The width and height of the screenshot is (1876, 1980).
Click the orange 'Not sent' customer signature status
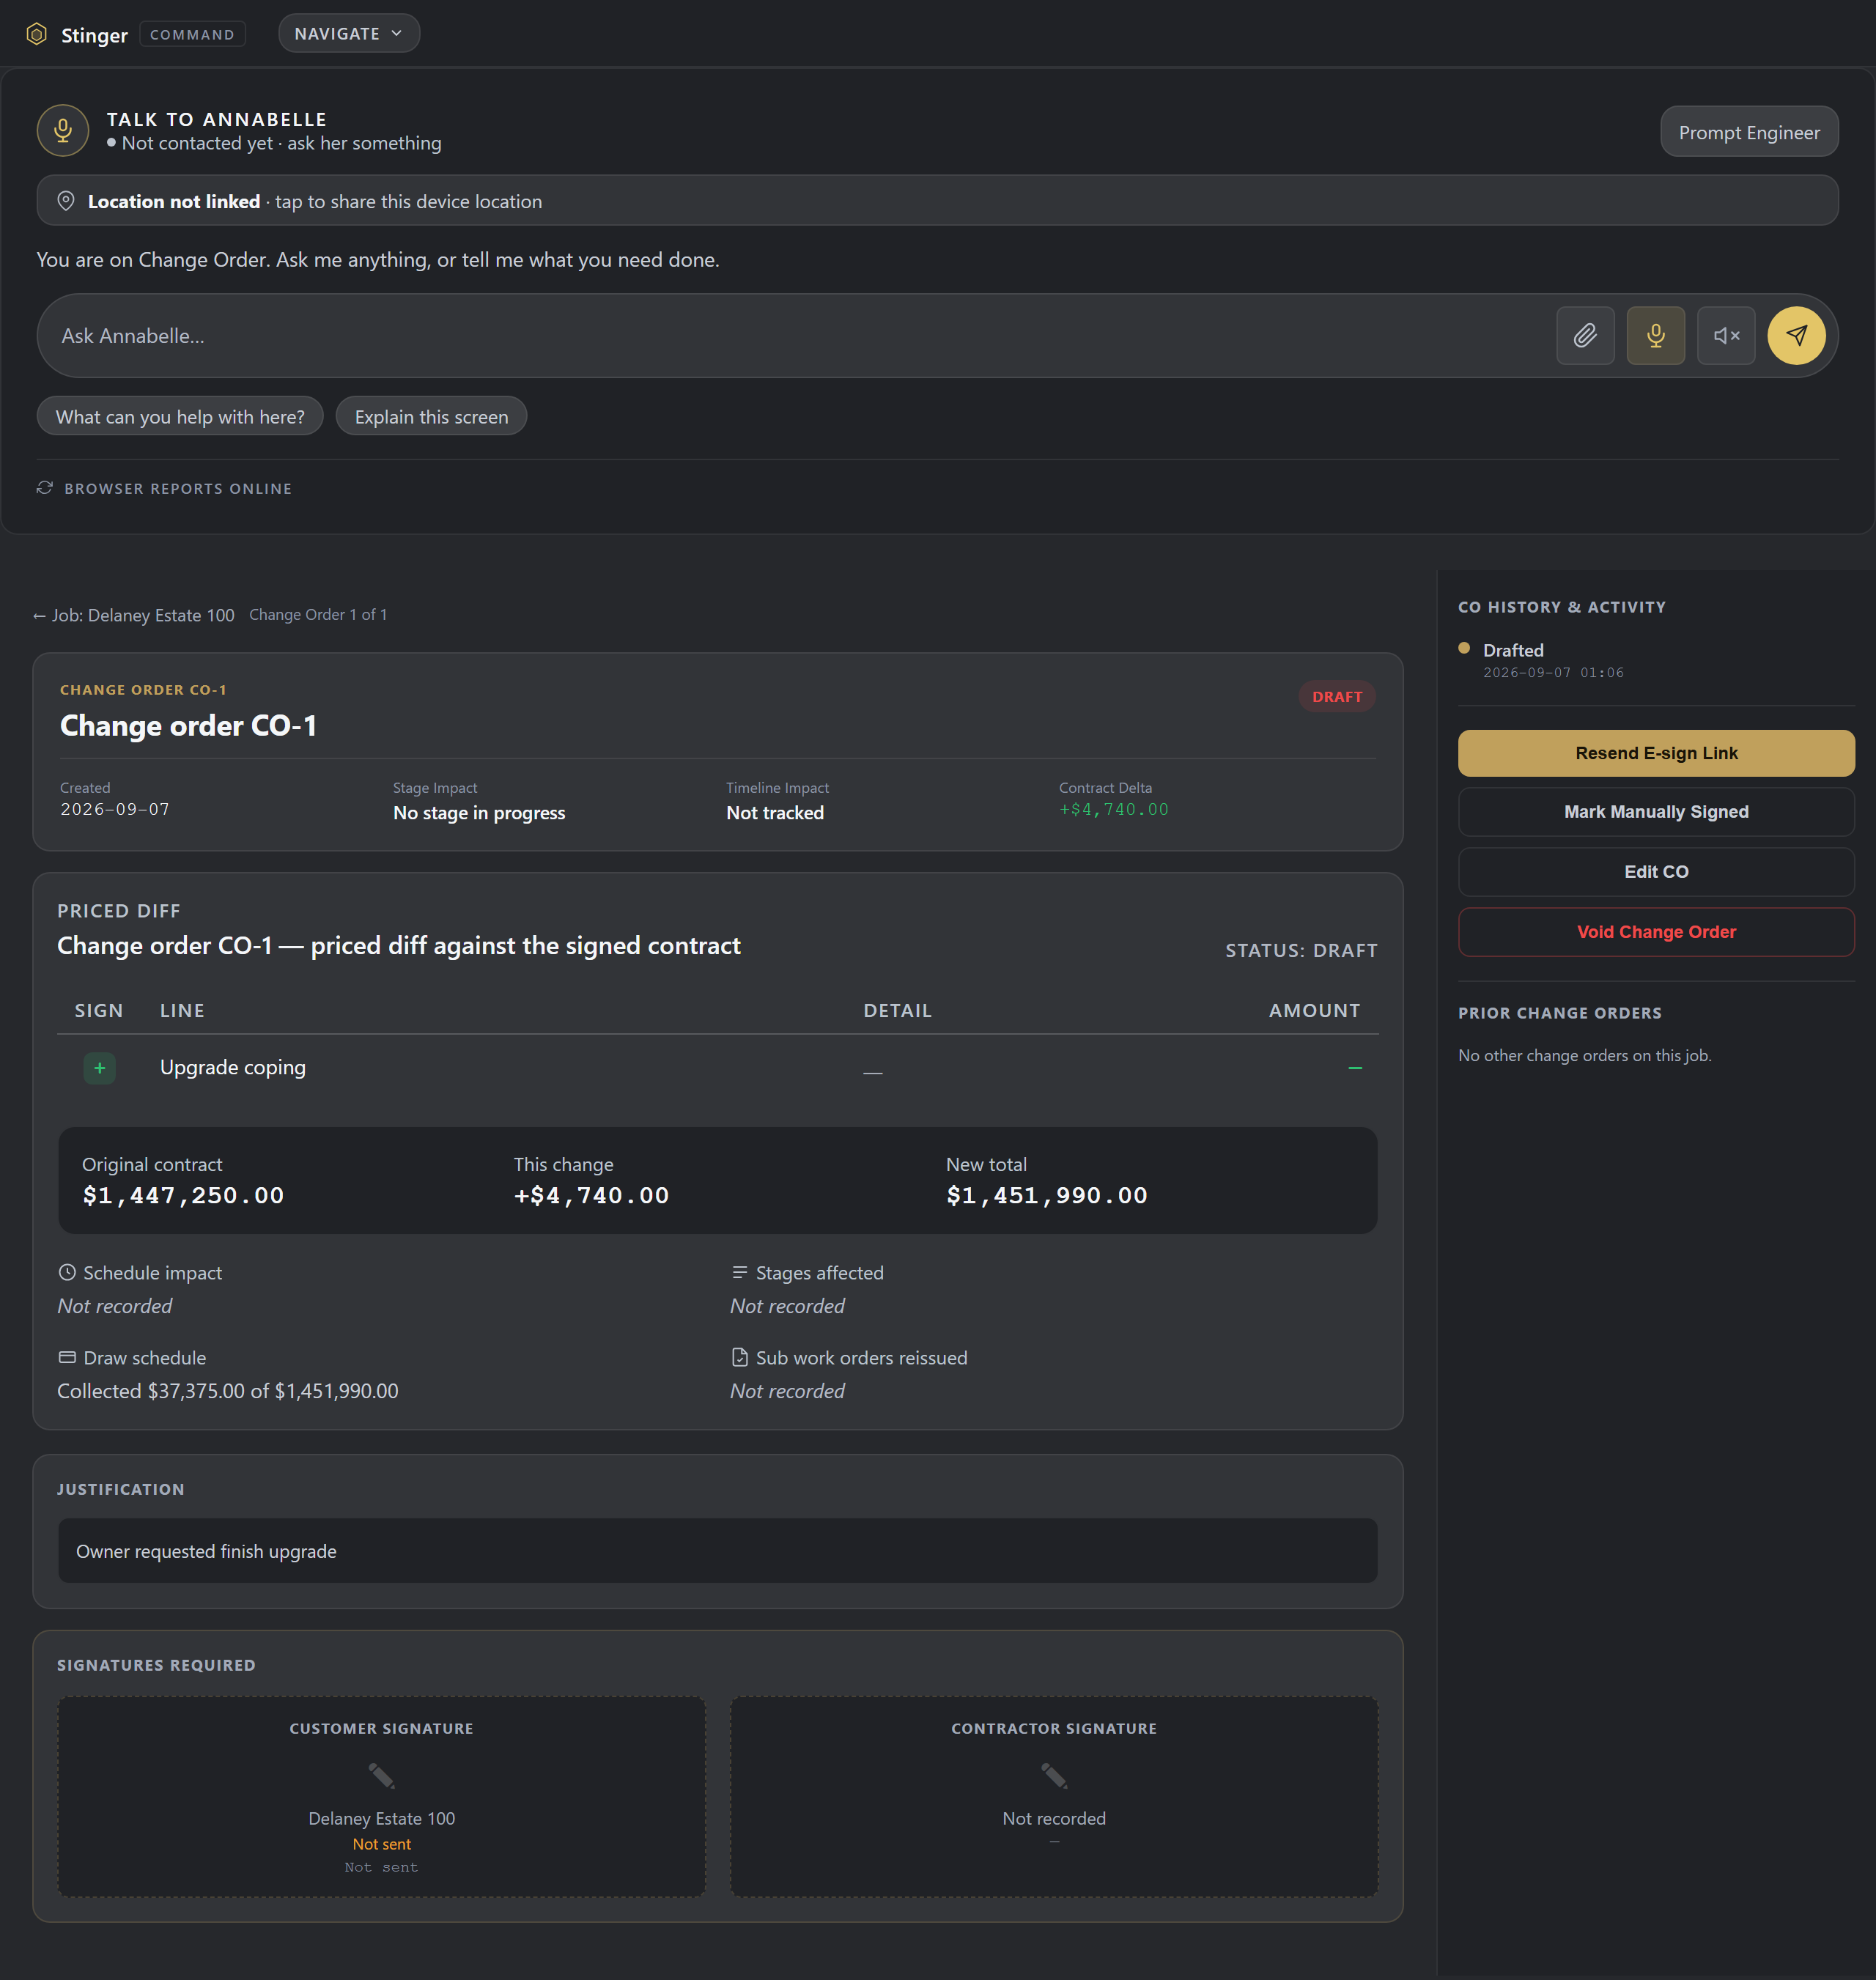pos(381,1844)
